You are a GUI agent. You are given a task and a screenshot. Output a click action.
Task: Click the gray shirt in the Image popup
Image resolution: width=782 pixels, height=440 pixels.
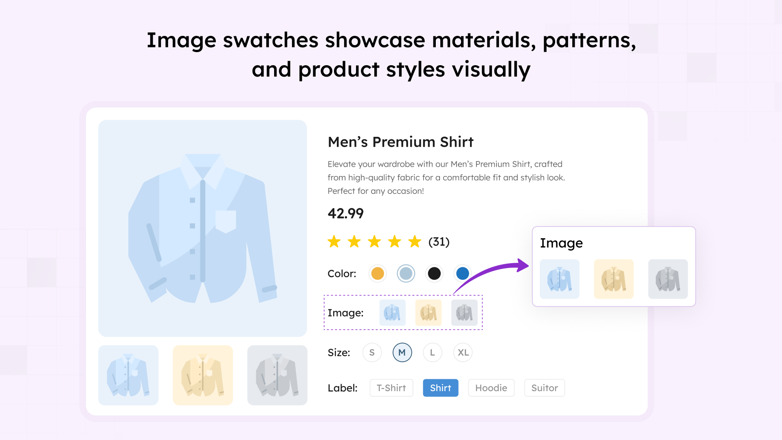[668, 279]
